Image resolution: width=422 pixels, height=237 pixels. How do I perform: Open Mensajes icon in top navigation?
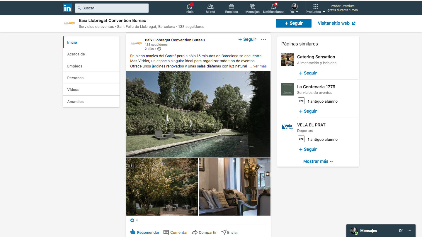click(252, 6)
